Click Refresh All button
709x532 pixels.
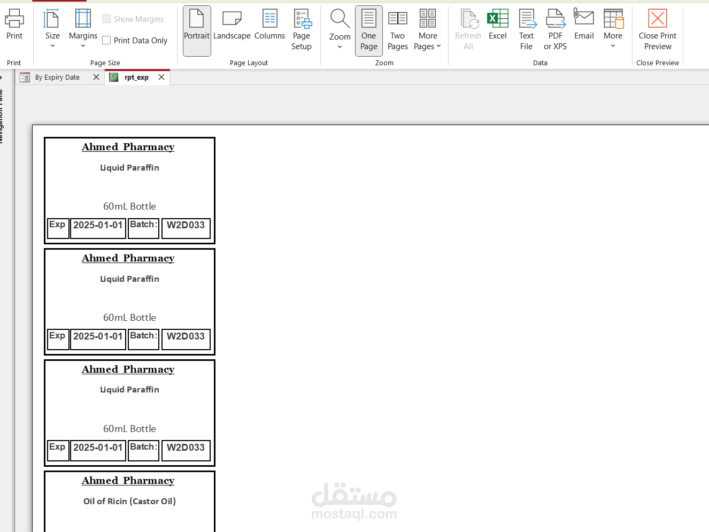tap(468, 30)
